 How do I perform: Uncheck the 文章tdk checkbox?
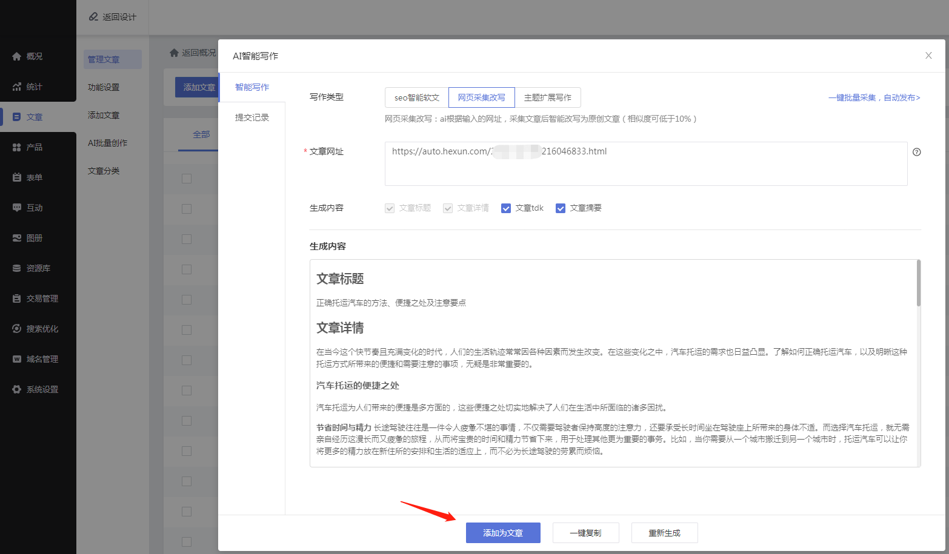506,208
